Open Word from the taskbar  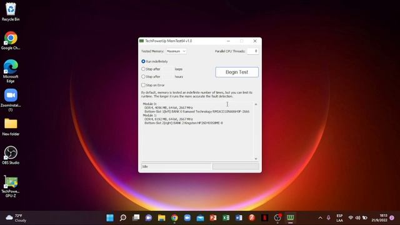239,217
